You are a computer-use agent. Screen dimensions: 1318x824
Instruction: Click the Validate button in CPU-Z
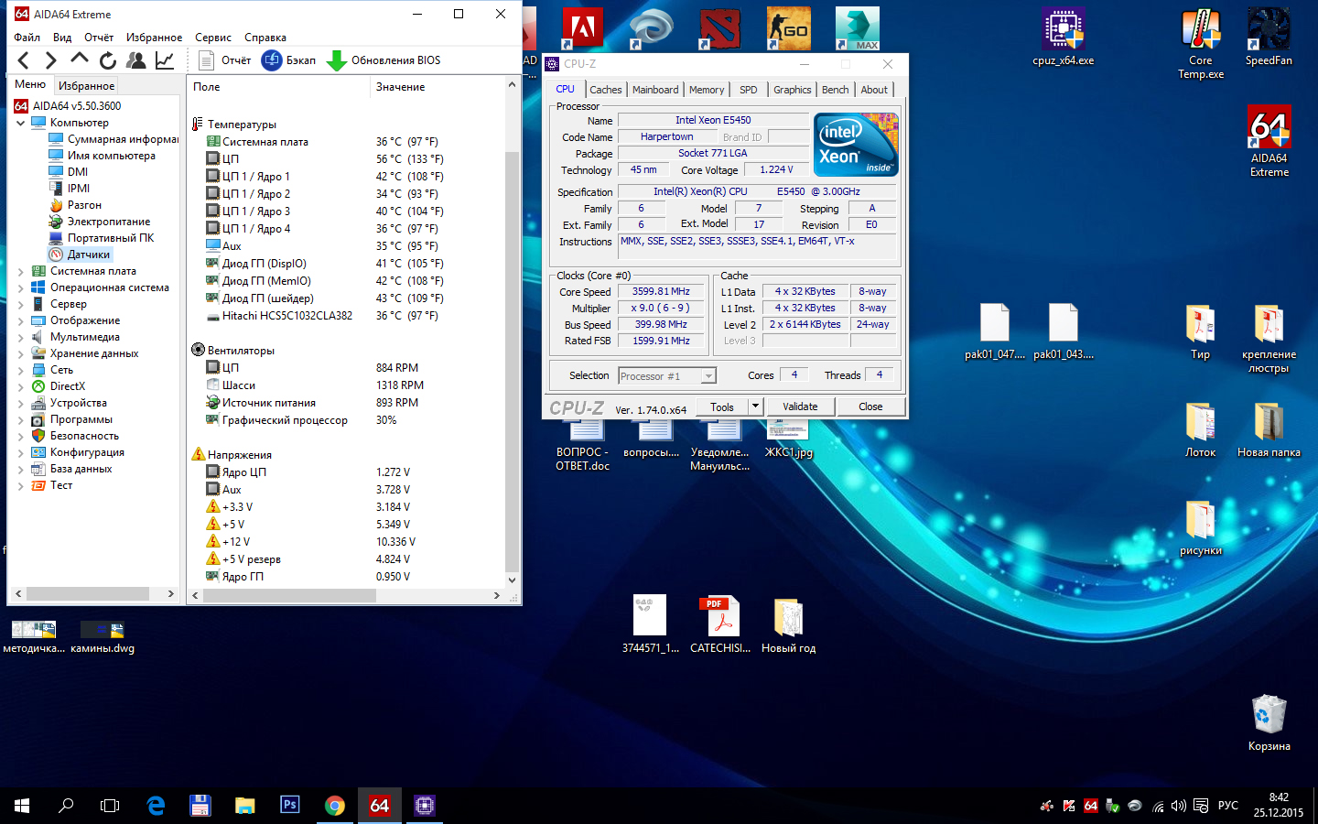(x=800, y=407)
